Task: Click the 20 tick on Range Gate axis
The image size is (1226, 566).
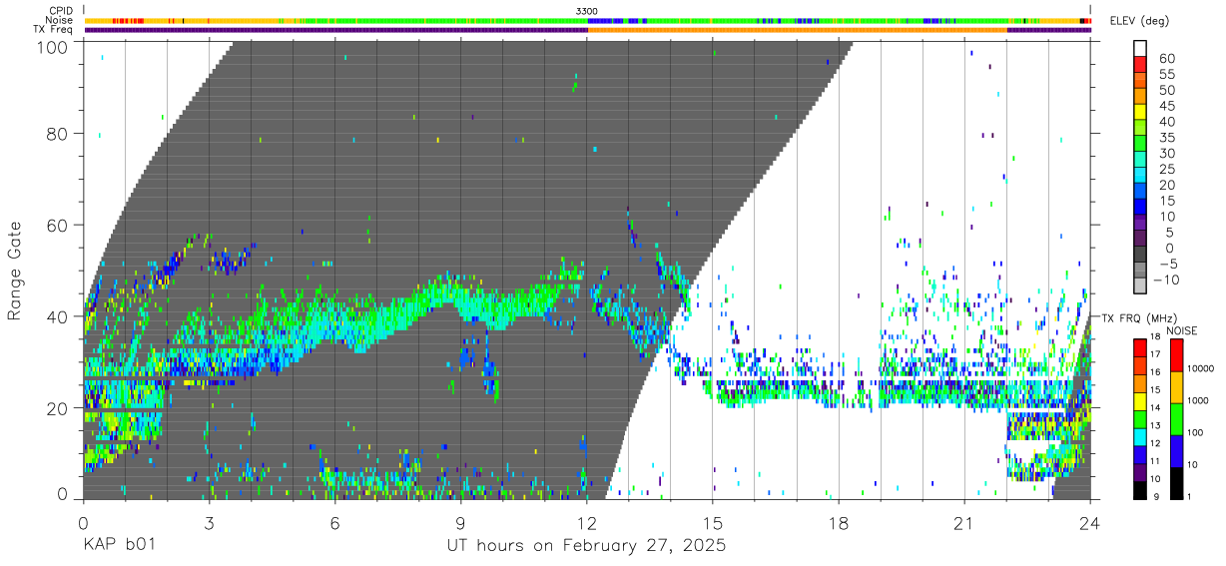Action: pos(58,408)
